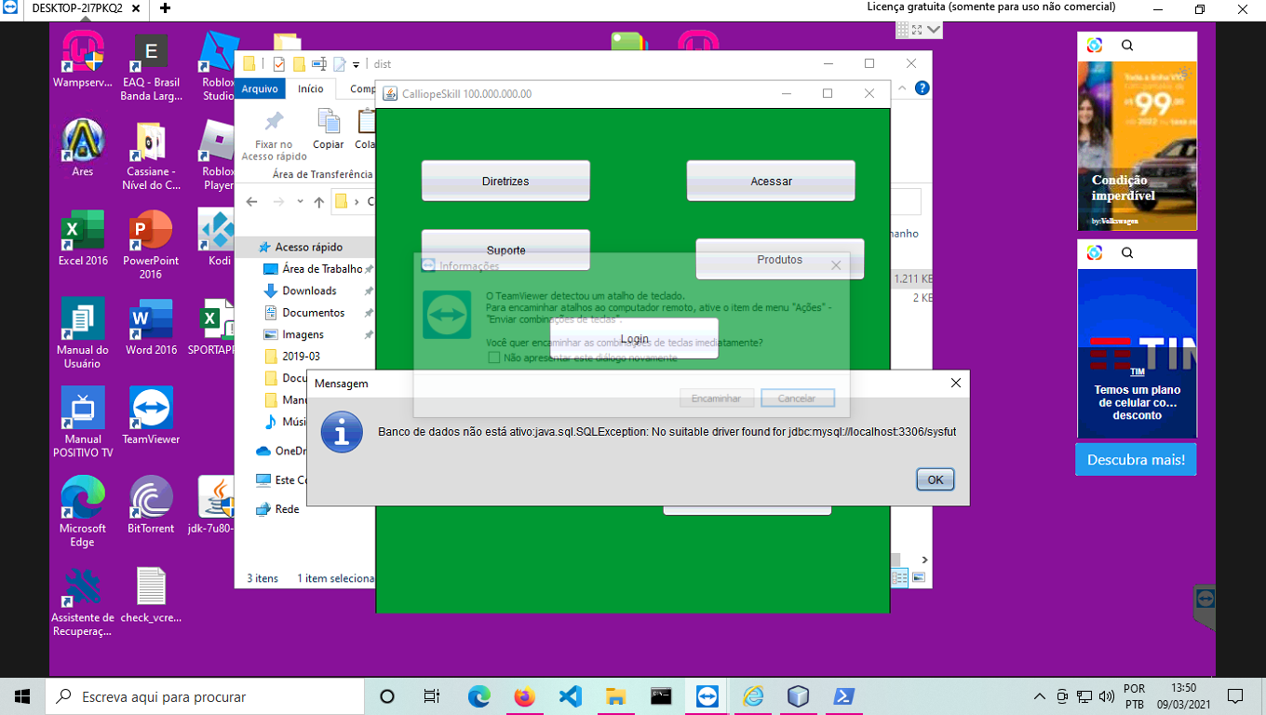Select Rede in the navigation pane
Viewport: 1266px width, 715px height.
click(x=287, y=509)
